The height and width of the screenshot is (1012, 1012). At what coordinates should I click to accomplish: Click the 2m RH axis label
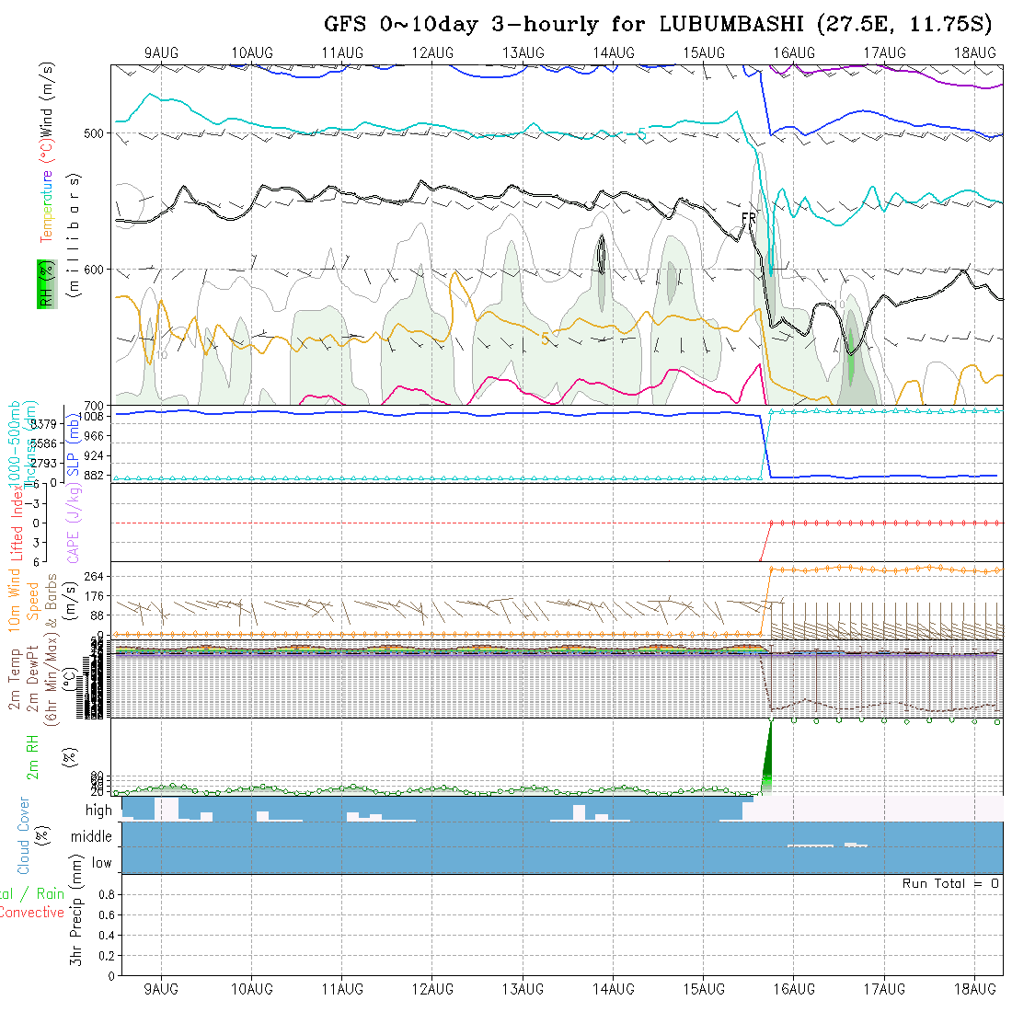click(32, 757)
